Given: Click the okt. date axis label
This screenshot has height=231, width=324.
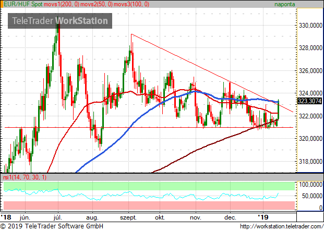Looking at the screenshot, I should (160, 217).
